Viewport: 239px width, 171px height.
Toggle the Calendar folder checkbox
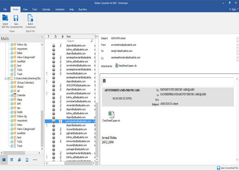pyautogui.click(x=12, y=95)
